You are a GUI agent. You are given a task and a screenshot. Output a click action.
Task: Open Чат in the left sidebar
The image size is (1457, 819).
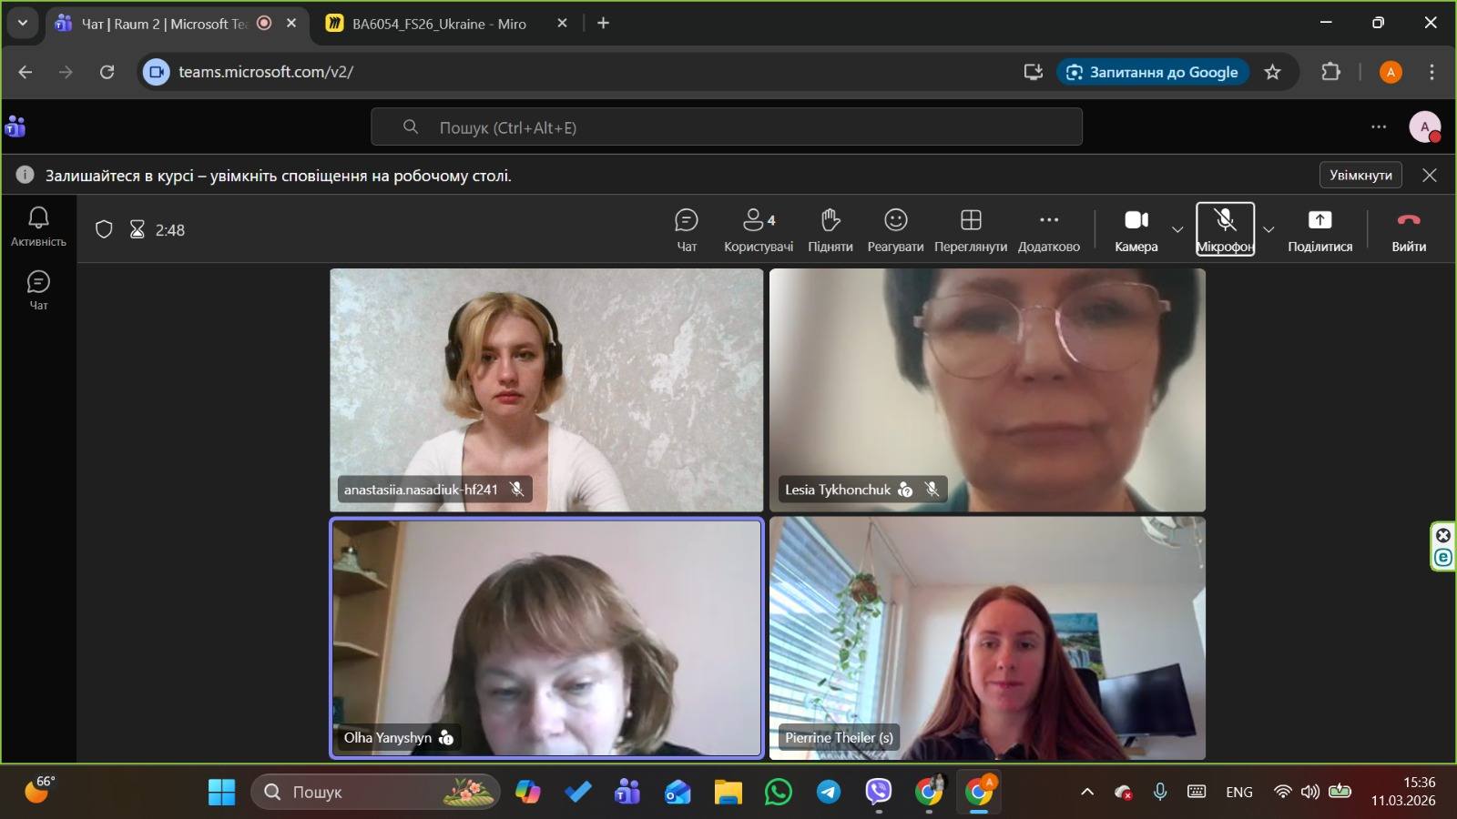coord(38,289)
